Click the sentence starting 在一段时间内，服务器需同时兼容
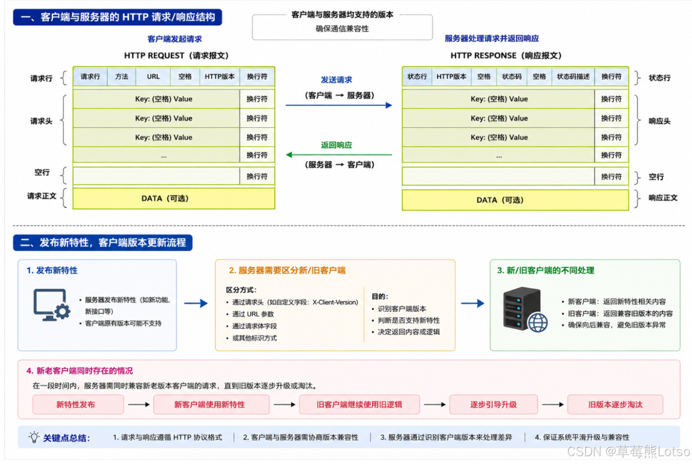The image size is (692, 464). tap(175, 386)
